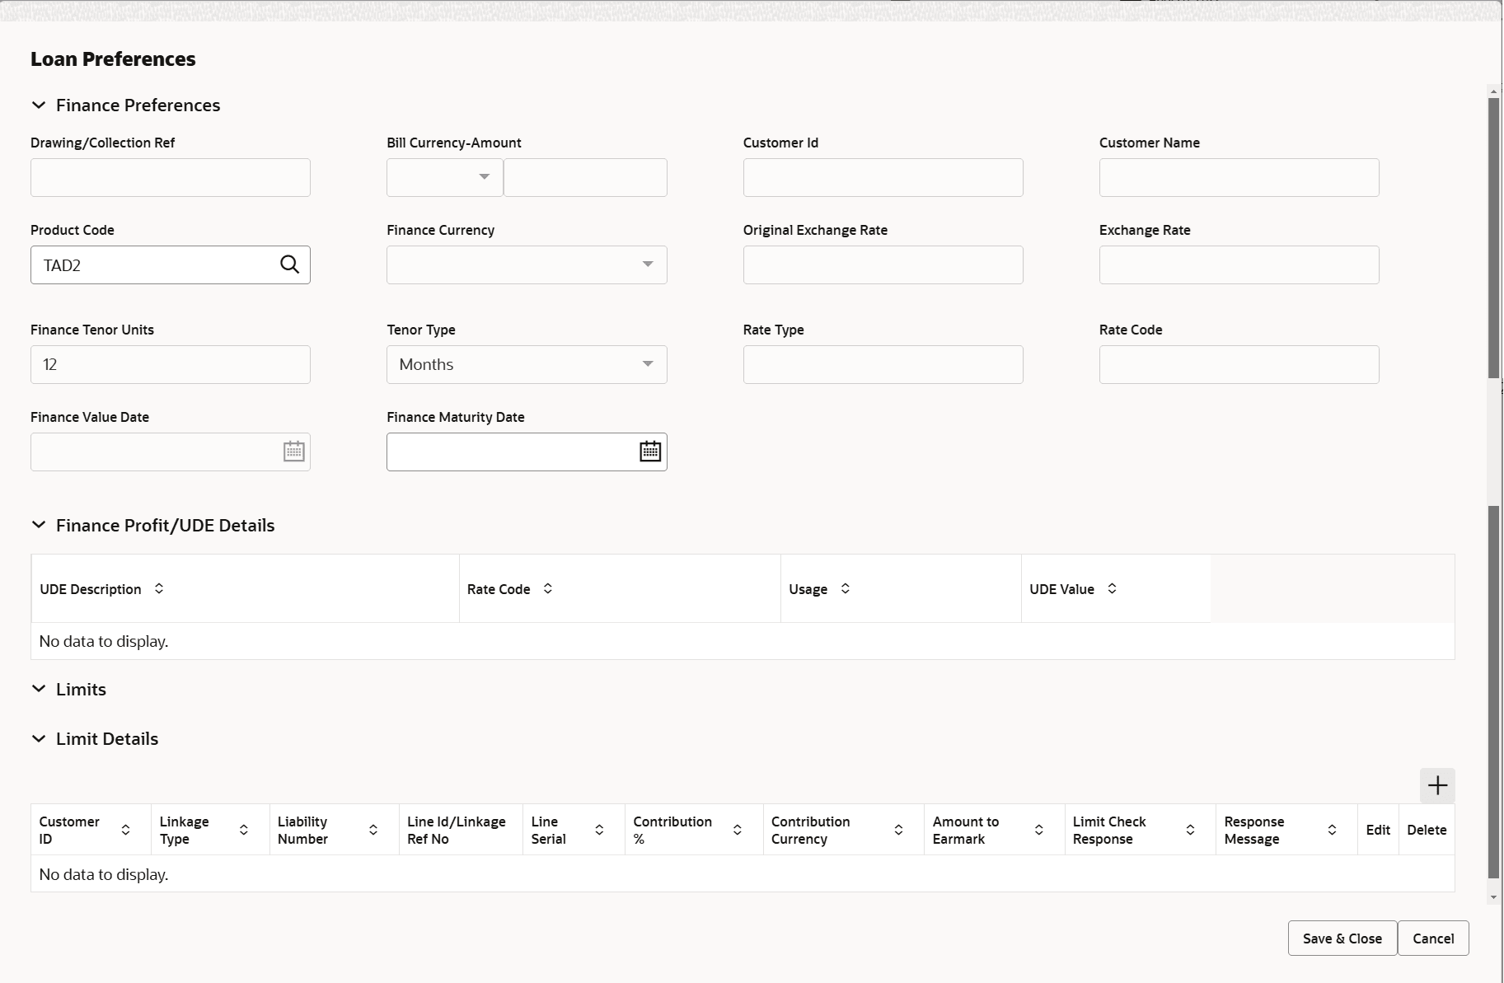
Task: Click the vertical scrollbar thumb
Action: point(1493,239)
